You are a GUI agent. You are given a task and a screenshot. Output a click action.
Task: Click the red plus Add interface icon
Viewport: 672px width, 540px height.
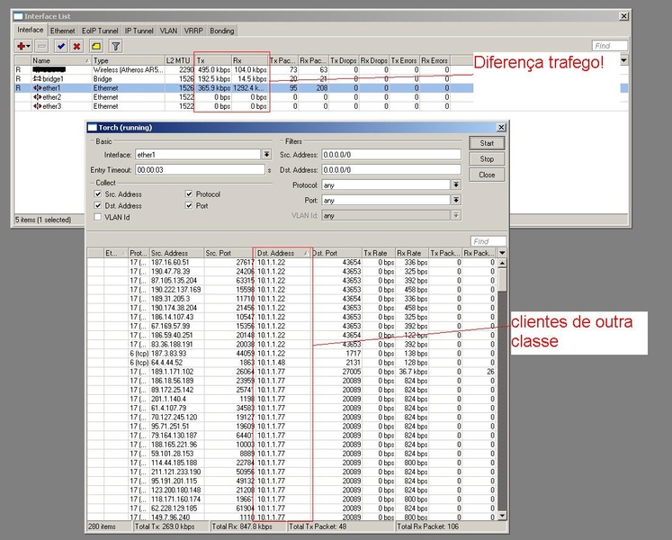[x=22, y=46]
